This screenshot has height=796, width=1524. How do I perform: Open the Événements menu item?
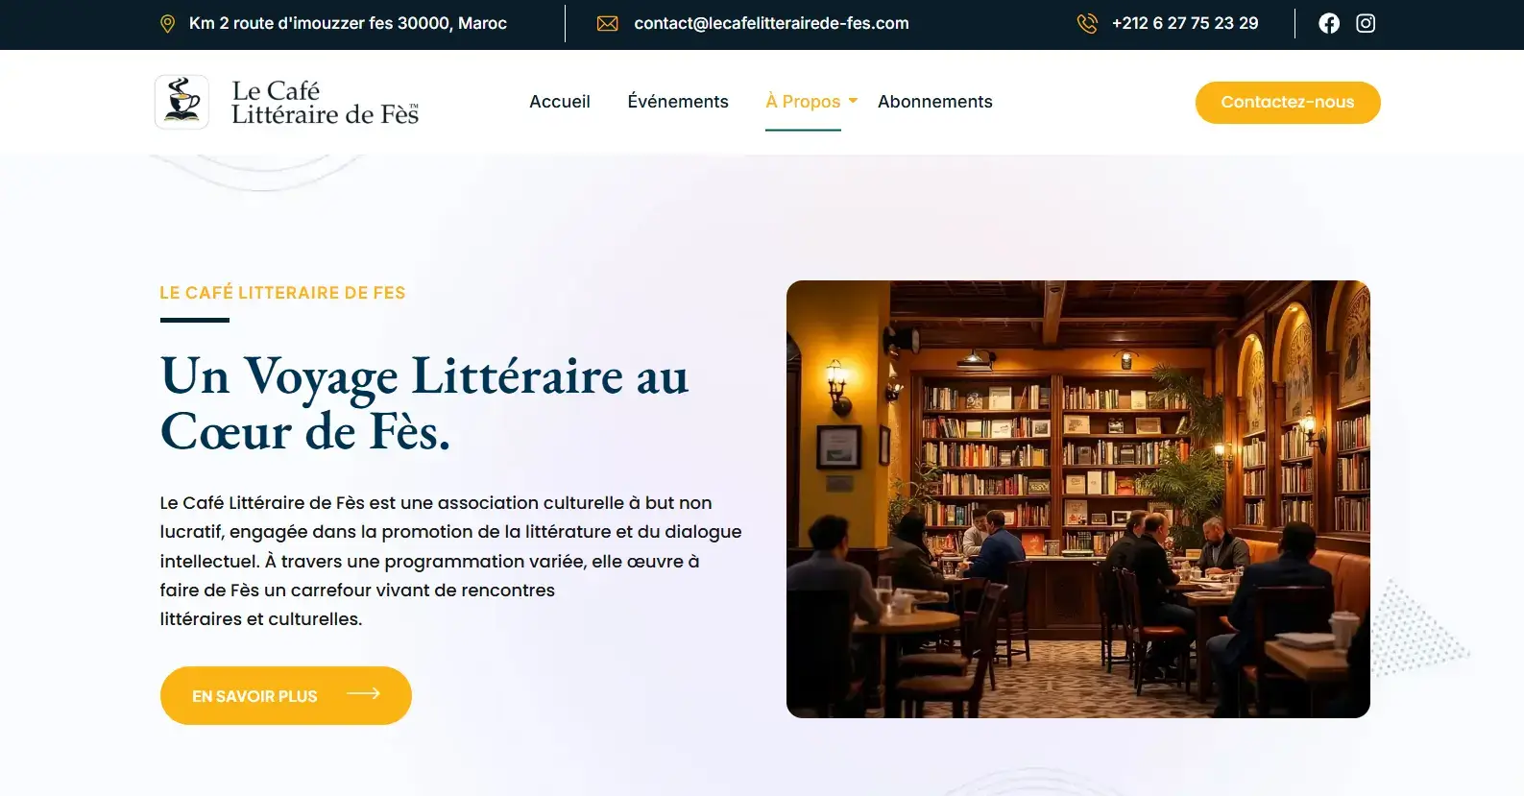[x=678, y=102]
